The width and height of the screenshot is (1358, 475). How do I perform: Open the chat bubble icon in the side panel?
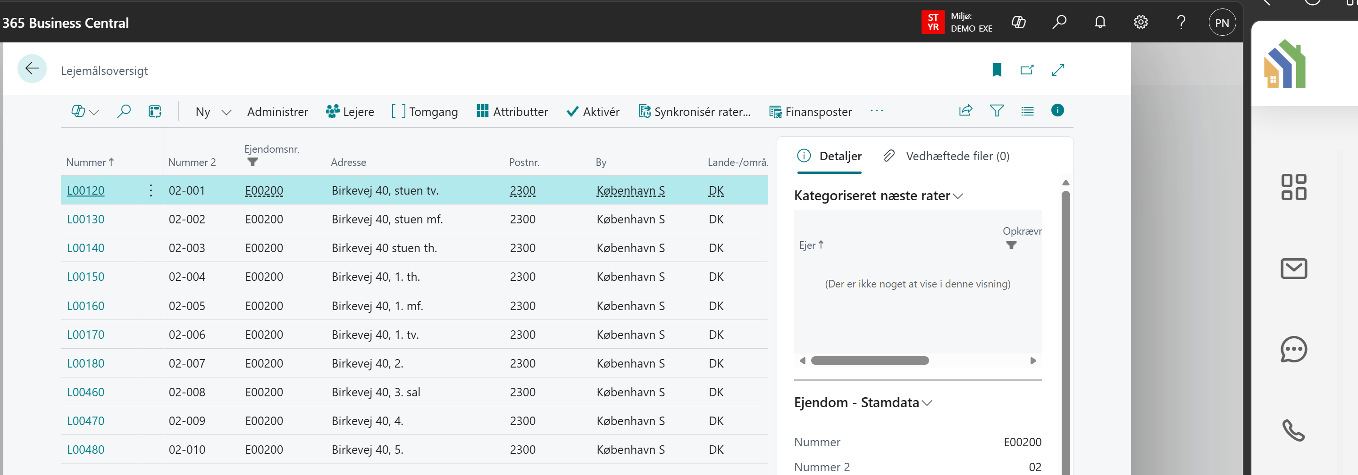1293,349
